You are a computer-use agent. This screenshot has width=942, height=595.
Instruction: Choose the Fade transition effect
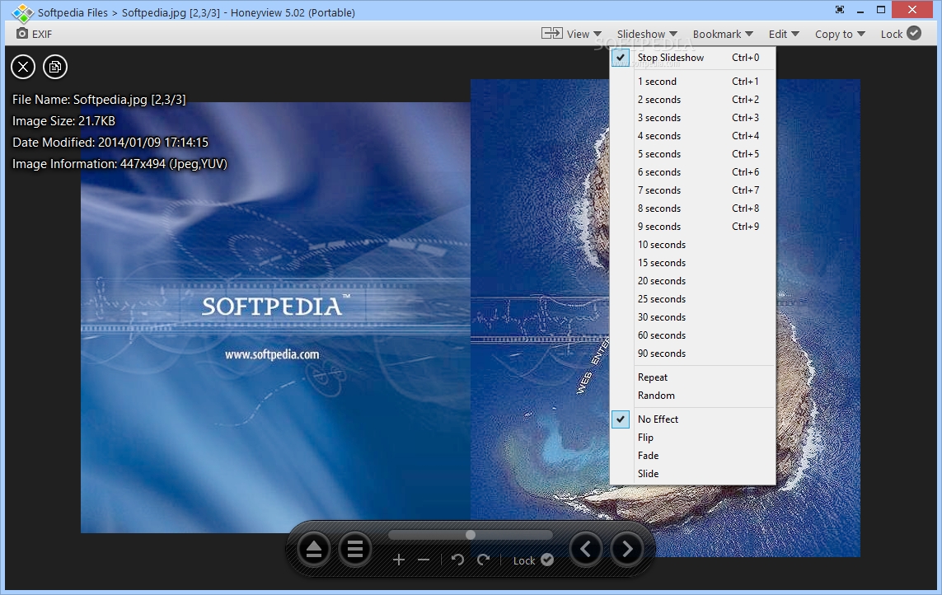click(x=692, y=456)
